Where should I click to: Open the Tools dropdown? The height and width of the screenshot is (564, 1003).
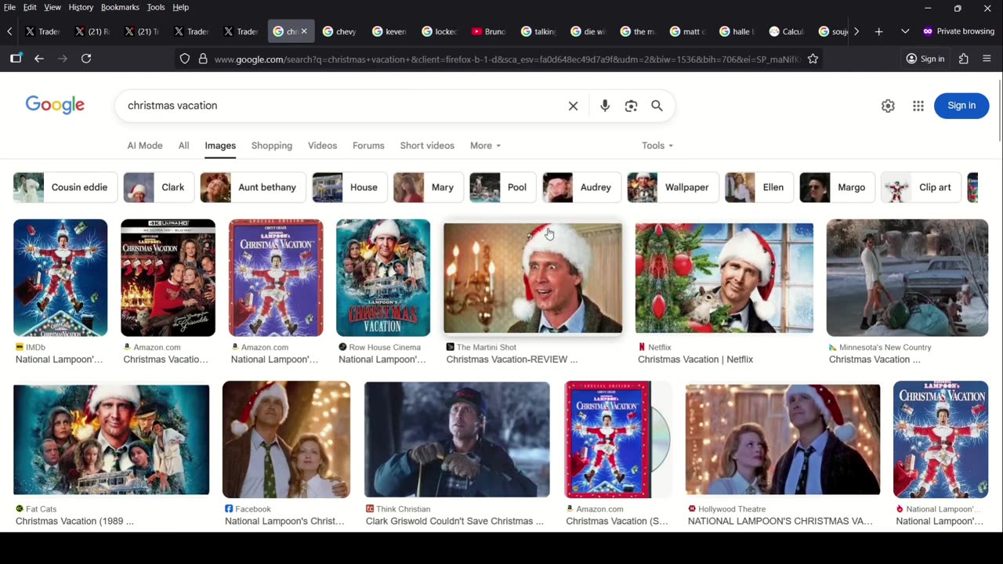click(657, 146)
